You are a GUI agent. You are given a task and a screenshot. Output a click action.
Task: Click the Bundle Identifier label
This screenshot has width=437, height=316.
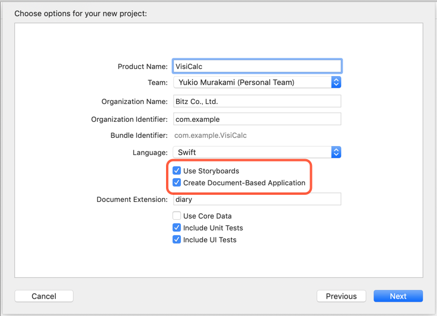139,135
